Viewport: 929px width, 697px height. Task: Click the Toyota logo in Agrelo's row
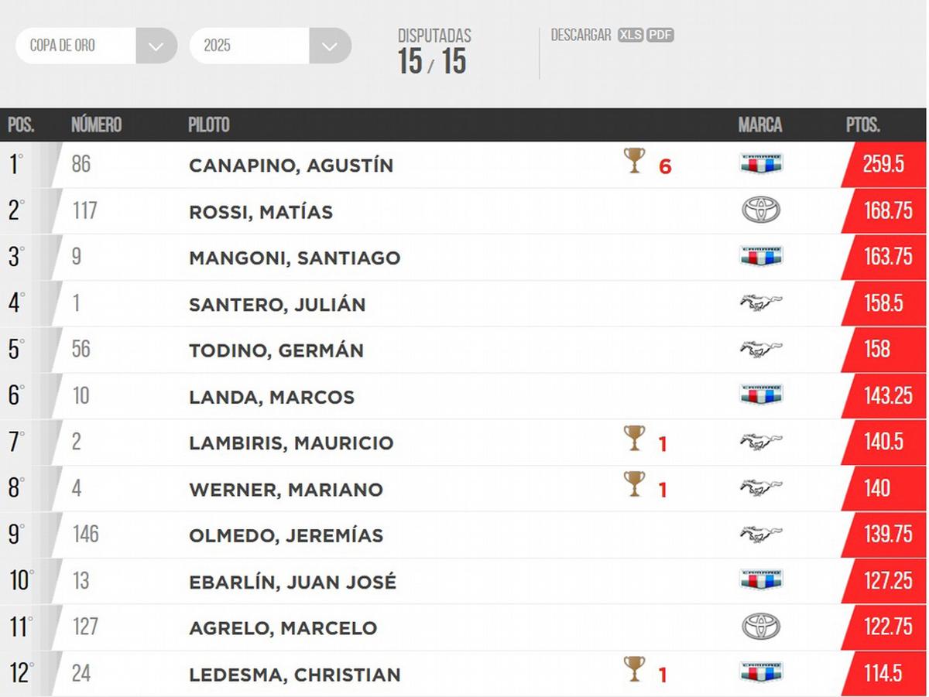pyautogui.click(x=761, y=627)
